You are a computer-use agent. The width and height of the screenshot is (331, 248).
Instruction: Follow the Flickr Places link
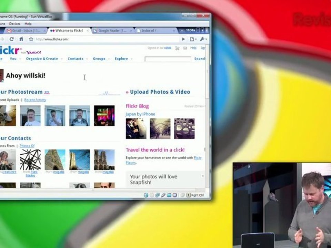click(163, 160)
